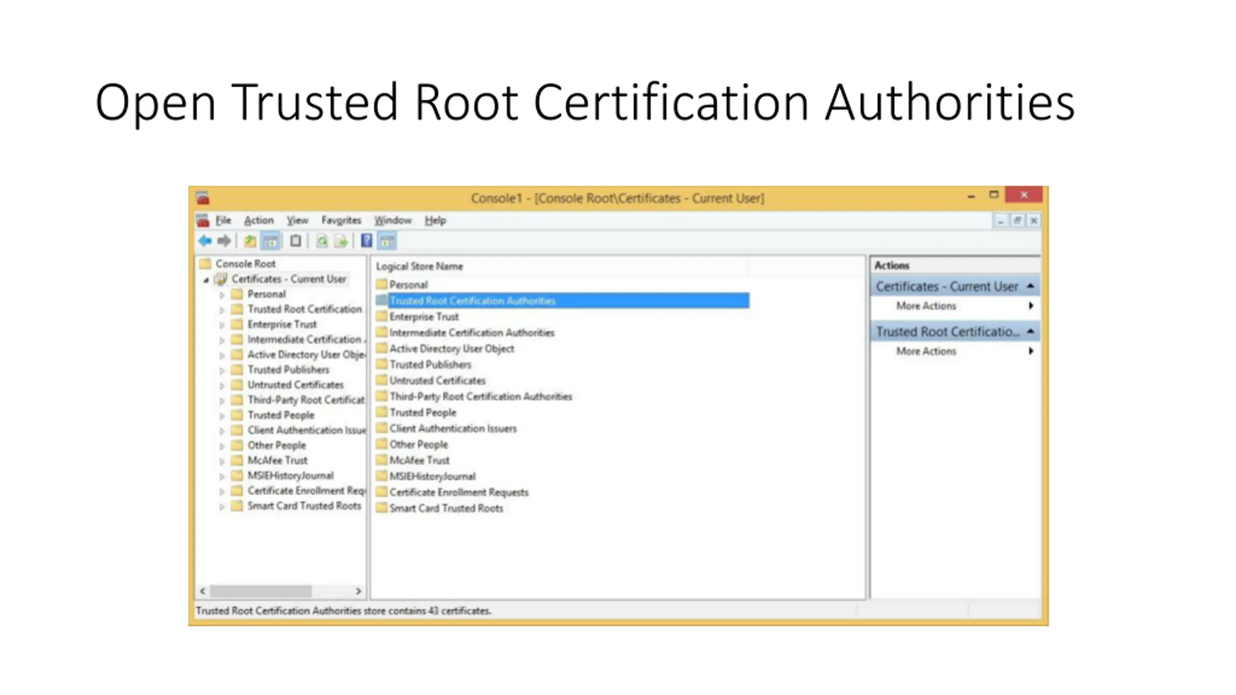This screenshot has height=695, width=1236.
Task: Expand Trusted Root Certification node in tree
Action: click(x=222, y=310)
